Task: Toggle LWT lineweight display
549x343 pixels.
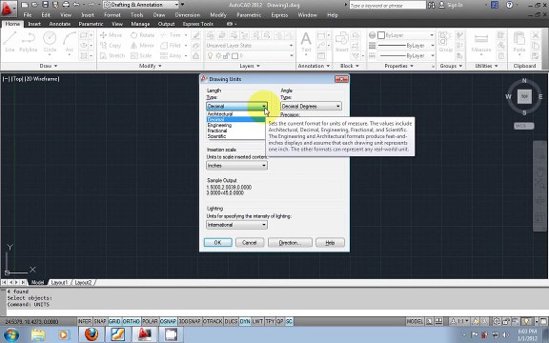Action: tap(257, 321)
